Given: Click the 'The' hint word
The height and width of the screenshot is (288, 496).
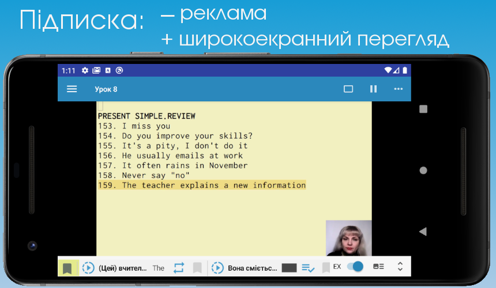Looking at the screenshot, I should point(158,268).
